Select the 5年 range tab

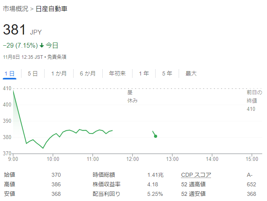167,73
